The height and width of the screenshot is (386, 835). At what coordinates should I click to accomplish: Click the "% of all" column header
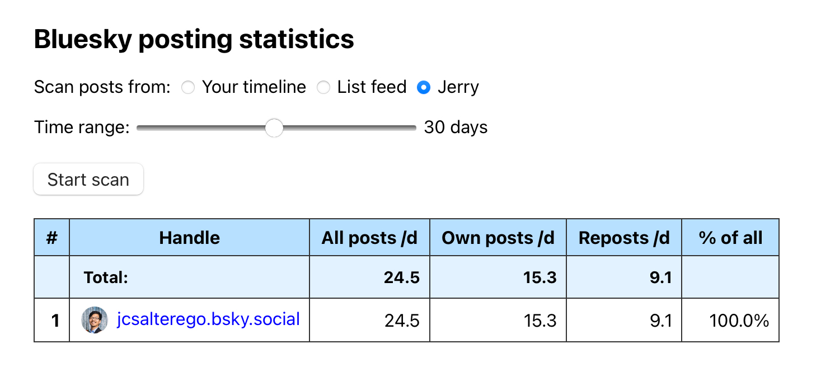point(730,238)
